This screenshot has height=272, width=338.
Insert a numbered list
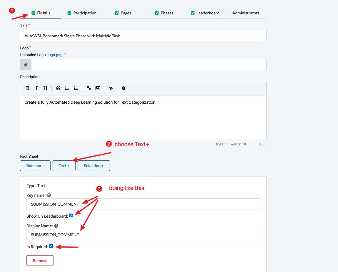pos(76,88)
